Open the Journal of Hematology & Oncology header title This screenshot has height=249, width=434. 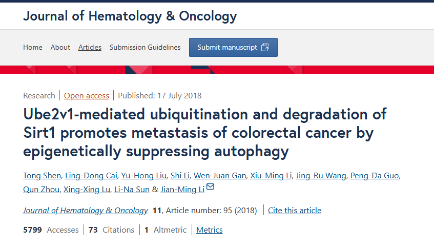pyautogui.click(x=130, y=16)
